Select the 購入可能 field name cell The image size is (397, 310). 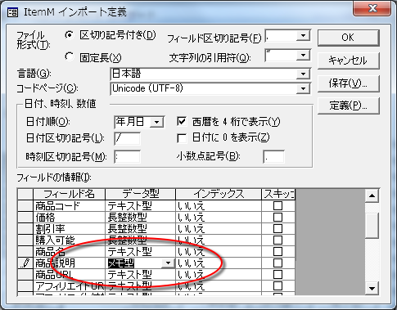pos(69,240)
